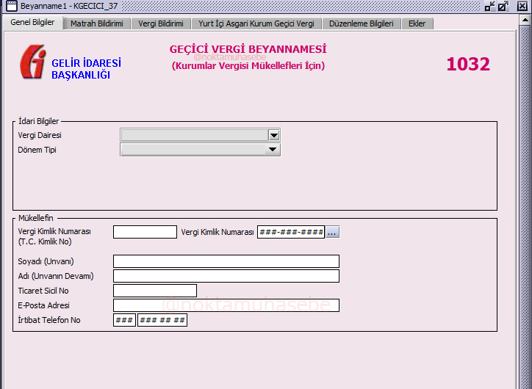Click the İdari Bilgiler group label
This screenshot has height=389, width=532.
pos(38,121)
